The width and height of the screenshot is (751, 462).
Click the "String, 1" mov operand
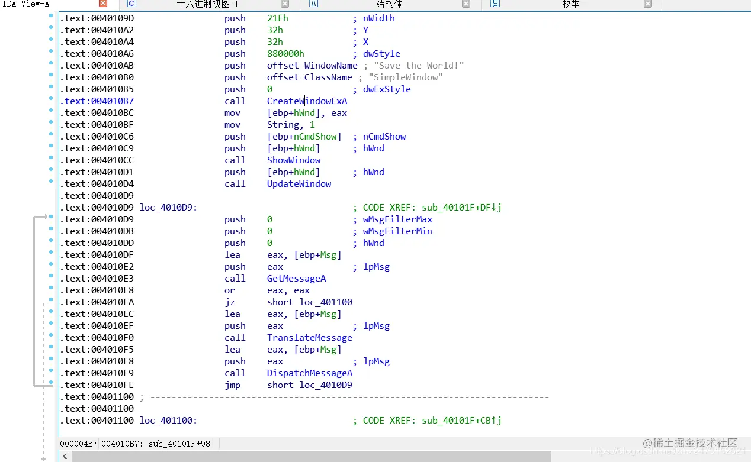click(x=291, y=125)
